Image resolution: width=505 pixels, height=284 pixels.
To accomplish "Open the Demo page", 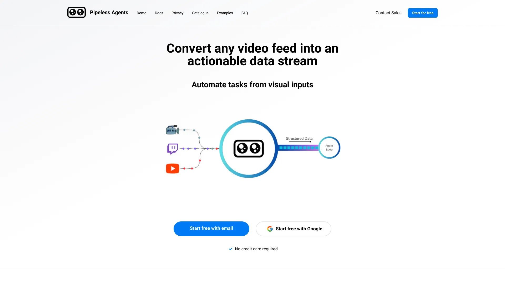I will click(x=141, y=13).
